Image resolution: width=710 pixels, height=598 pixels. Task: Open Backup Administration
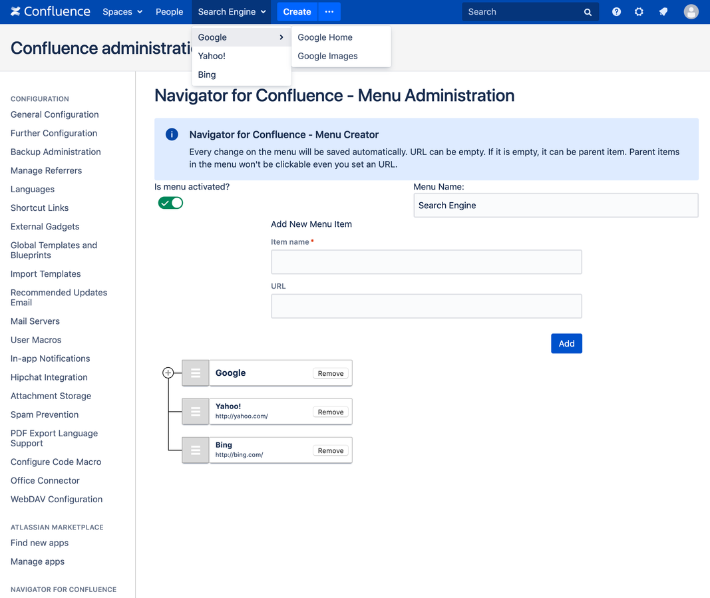(x=56, y=152)
